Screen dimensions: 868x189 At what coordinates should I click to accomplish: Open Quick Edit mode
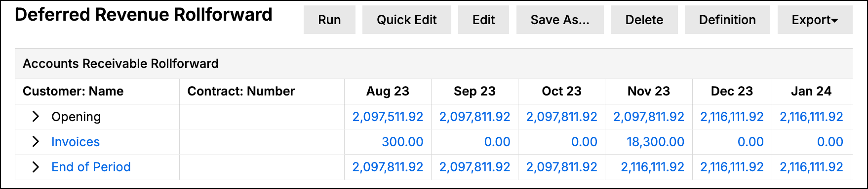[406, 20]
